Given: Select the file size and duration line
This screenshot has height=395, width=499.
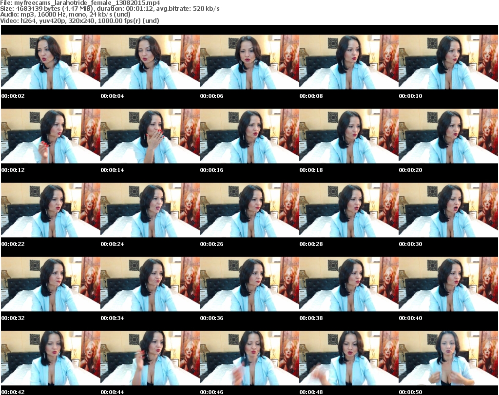Looking at the screenshot, I should pyautogui.click(x=110, y=9).
